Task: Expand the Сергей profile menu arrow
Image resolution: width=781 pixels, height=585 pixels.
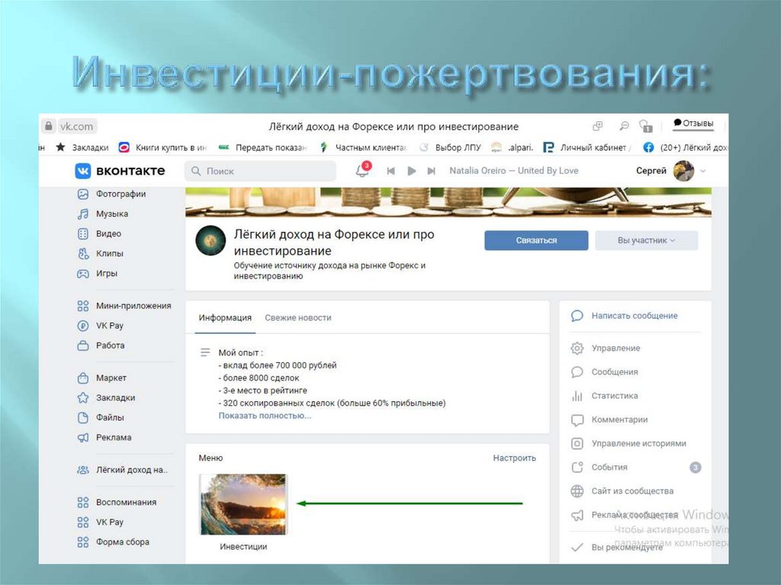Action: click(x=702, y=171)
